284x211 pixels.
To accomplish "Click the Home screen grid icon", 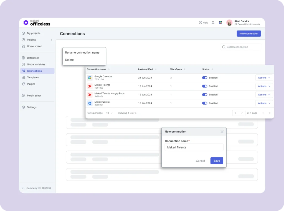I will [23, 46].
